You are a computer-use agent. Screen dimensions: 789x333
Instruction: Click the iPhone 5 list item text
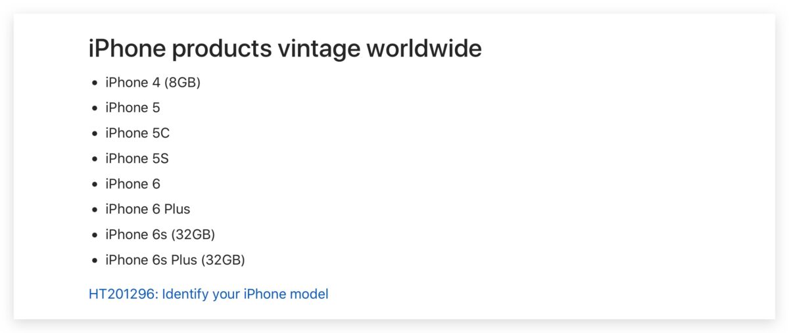point(132,108)
